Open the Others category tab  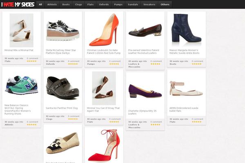coord(165,4)
